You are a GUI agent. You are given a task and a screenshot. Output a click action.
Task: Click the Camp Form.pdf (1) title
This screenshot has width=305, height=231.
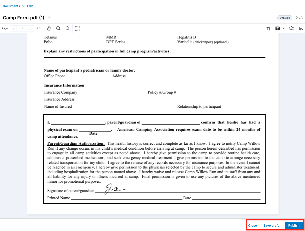24,18
